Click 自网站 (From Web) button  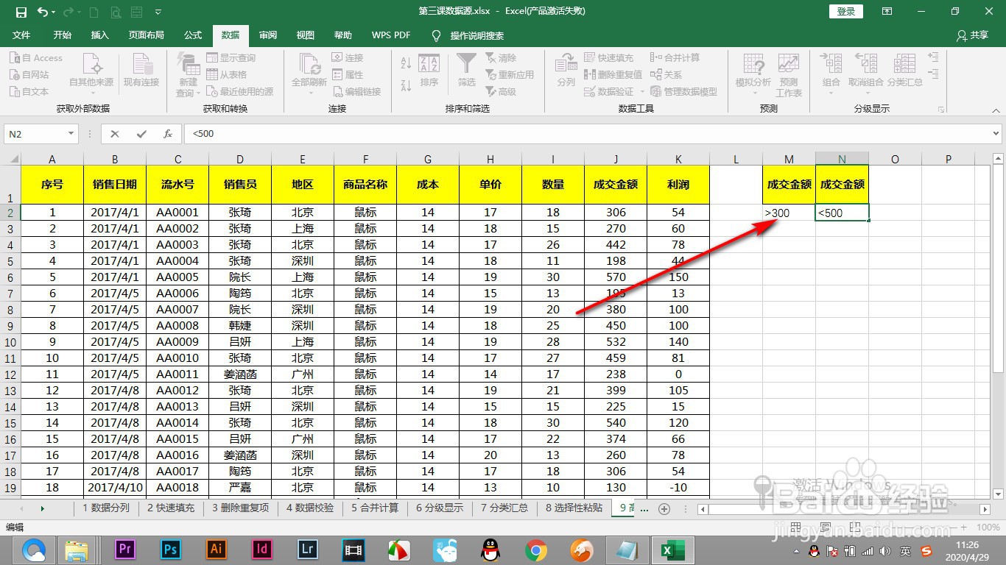(x=29, y=74)
